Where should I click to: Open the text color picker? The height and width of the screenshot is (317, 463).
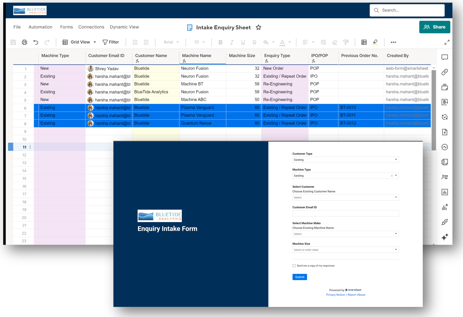click(283, 42)
